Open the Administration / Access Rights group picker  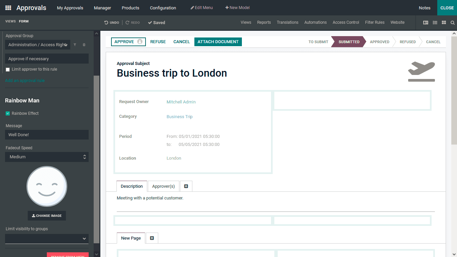37,45
